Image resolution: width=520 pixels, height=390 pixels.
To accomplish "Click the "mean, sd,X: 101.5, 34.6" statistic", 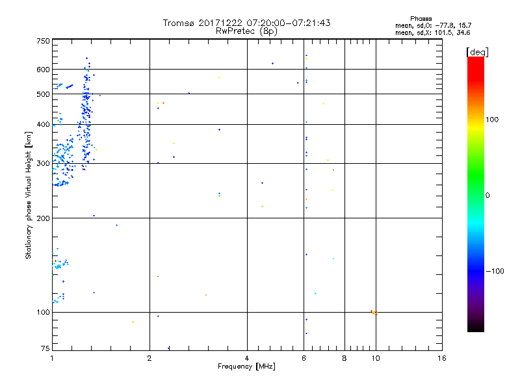I will [432, 32].
